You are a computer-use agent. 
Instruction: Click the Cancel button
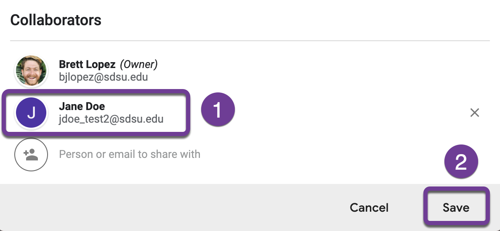pyautogui.click(x=369, y=207)
